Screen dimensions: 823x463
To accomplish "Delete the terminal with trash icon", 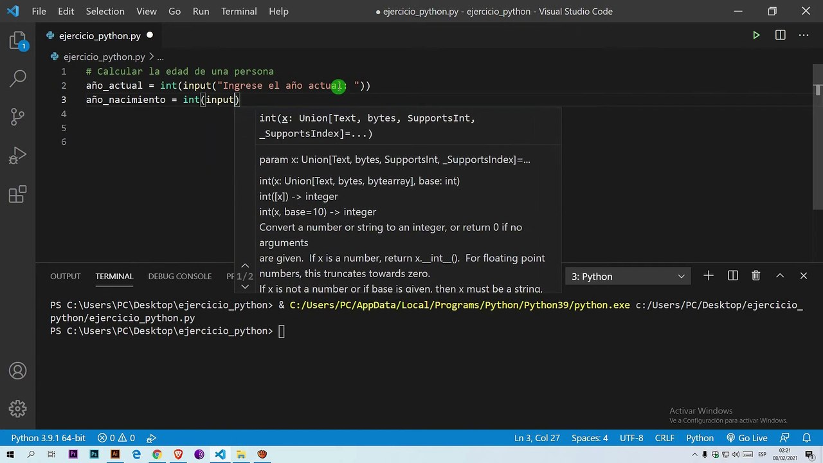I will point(756,276).
